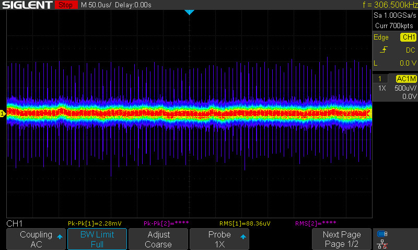
Task: Click the rising edge slope icon
Action: pyautogui.click(x=384, y=49)
